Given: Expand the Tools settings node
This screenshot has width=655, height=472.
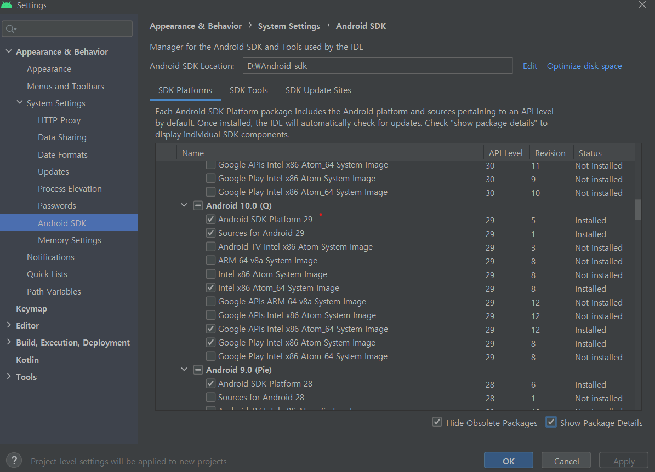Looking at the screenshot, I should pos(9,376).
